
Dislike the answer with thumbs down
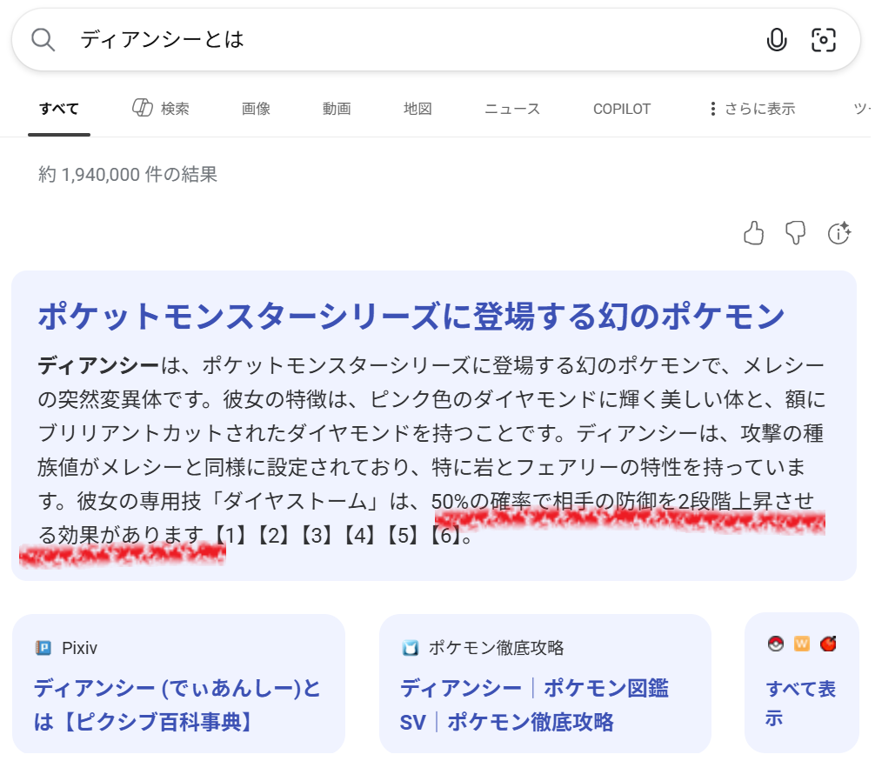796,232
